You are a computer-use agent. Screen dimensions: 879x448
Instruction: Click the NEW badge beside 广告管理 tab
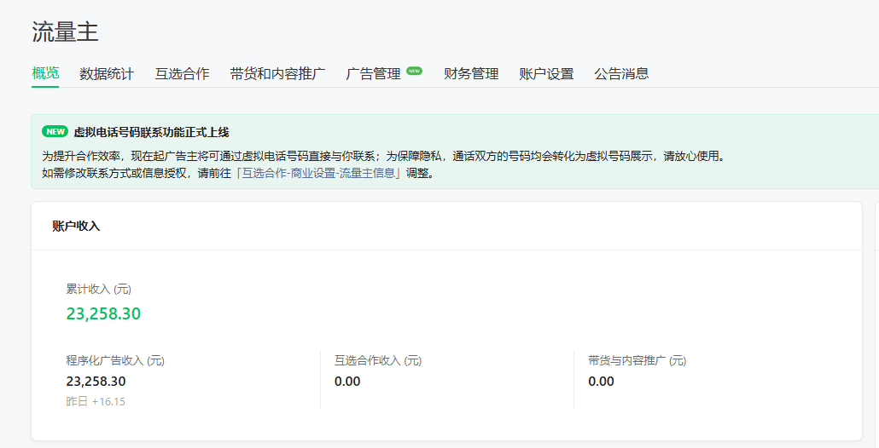tap(414, 72)
